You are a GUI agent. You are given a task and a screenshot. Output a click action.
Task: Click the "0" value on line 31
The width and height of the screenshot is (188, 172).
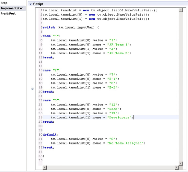point(112,139)
